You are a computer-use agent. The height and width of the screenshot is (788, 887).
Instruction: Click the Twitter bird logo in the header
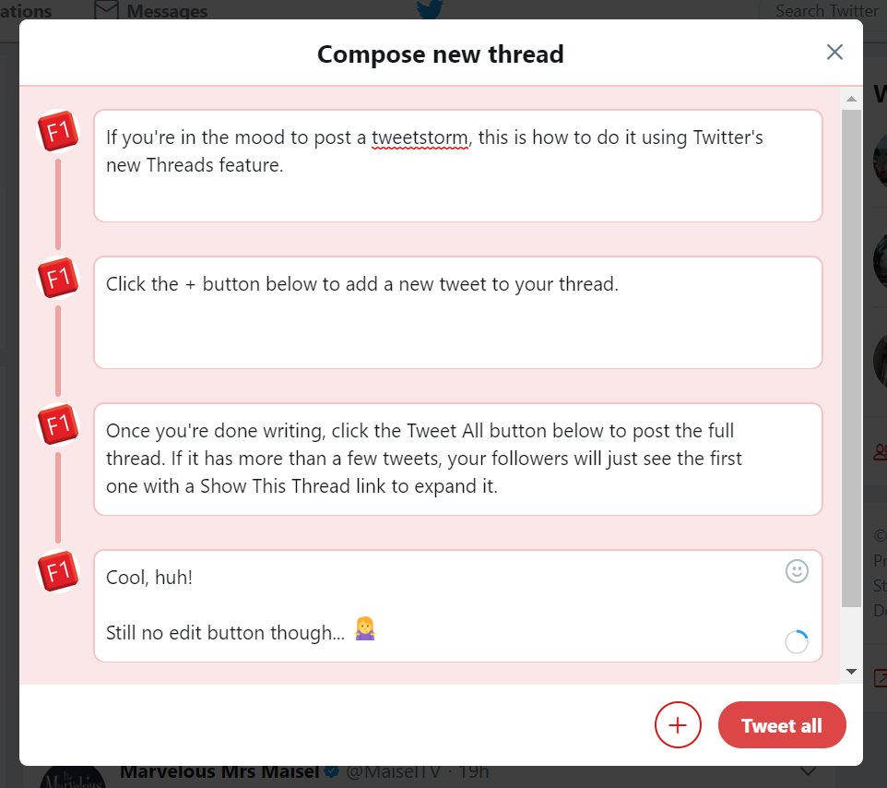(430, 9)
